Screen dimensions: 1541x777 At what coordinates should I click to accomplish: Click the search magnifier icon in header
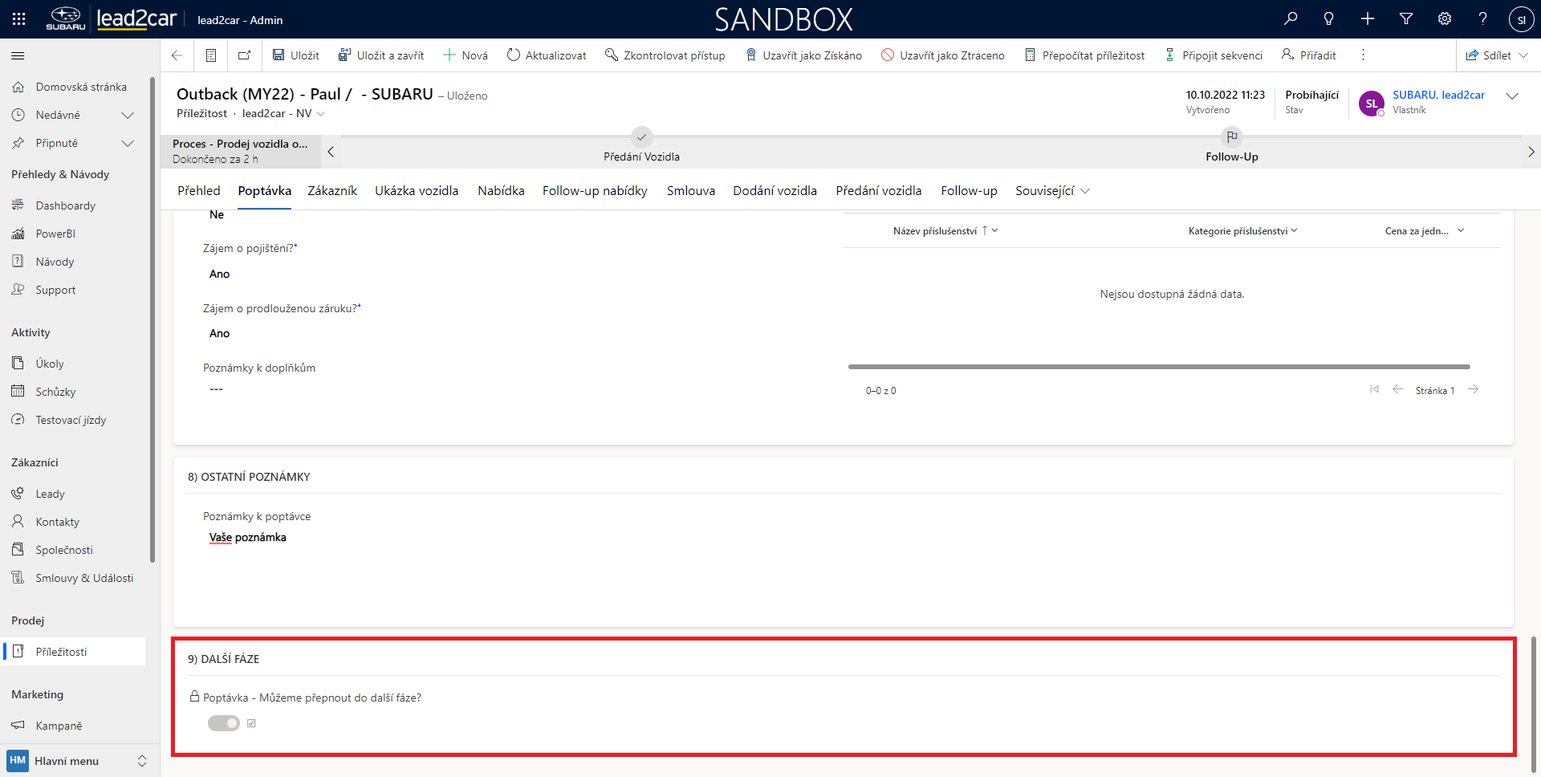[x=1291, y=18]
